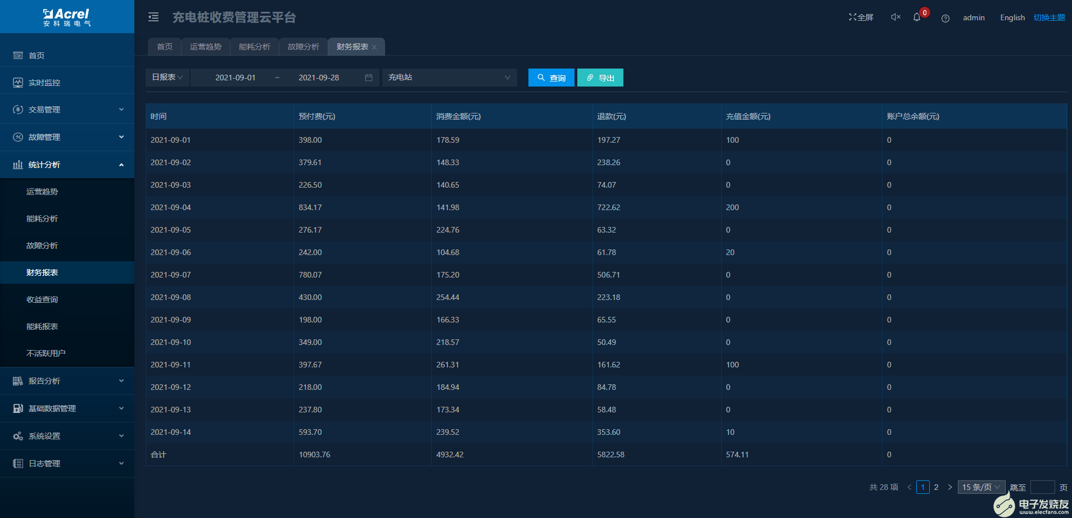Click the calendar icon in the date range
The height and width of the screenshot is (518, 1072).
[x=369, y=78]
